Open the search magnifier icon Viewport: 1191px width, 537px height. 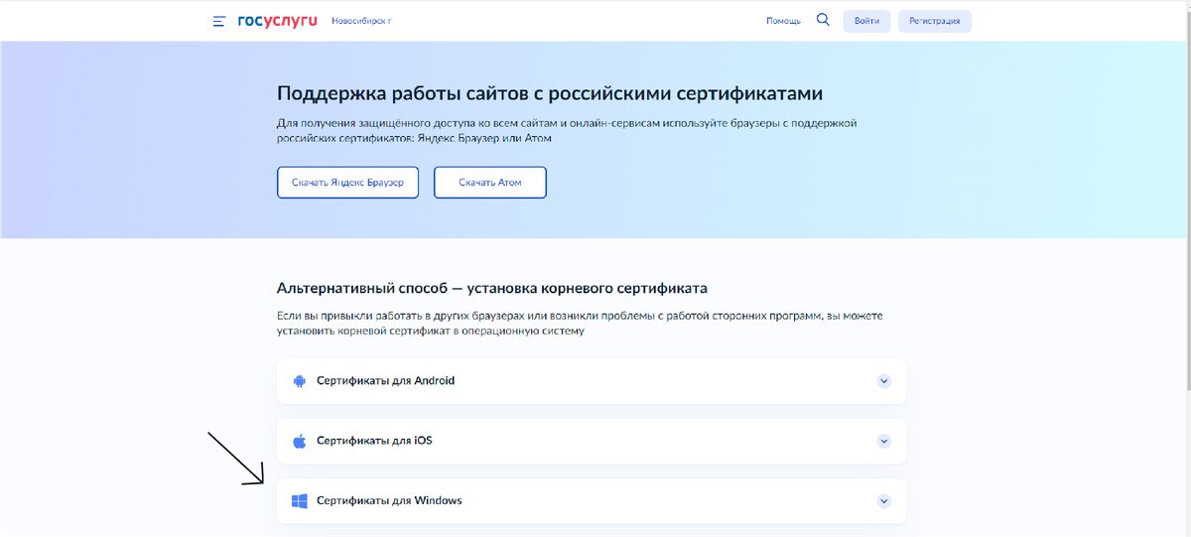(x=823, y=20)
